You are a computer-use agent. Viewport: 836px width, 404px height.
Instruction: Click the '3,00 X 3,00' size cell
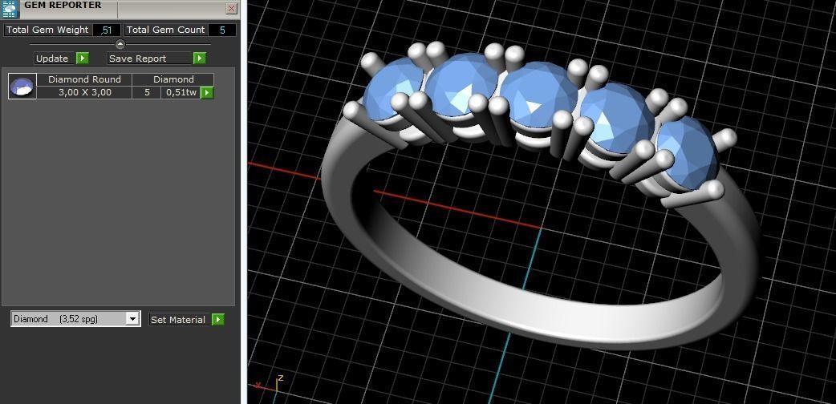[85, 92]
